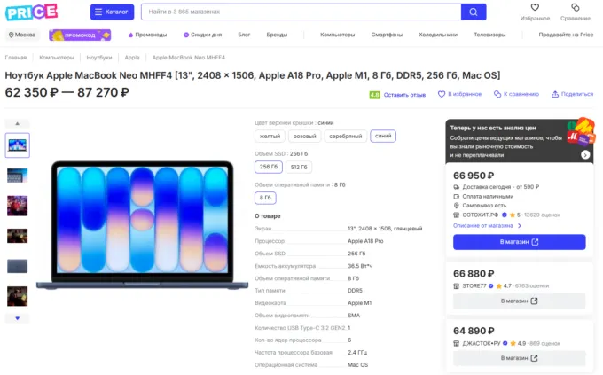Viewport: 603px width, 375px height.
Task: Click Оставить отзыв link
Action: pyautogui.click(x=404, y=95)
